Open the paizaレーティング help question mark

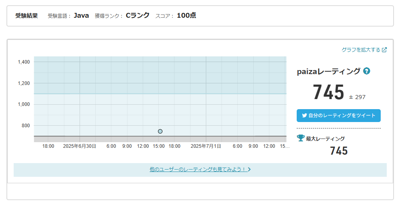click(x=366, y=71)
